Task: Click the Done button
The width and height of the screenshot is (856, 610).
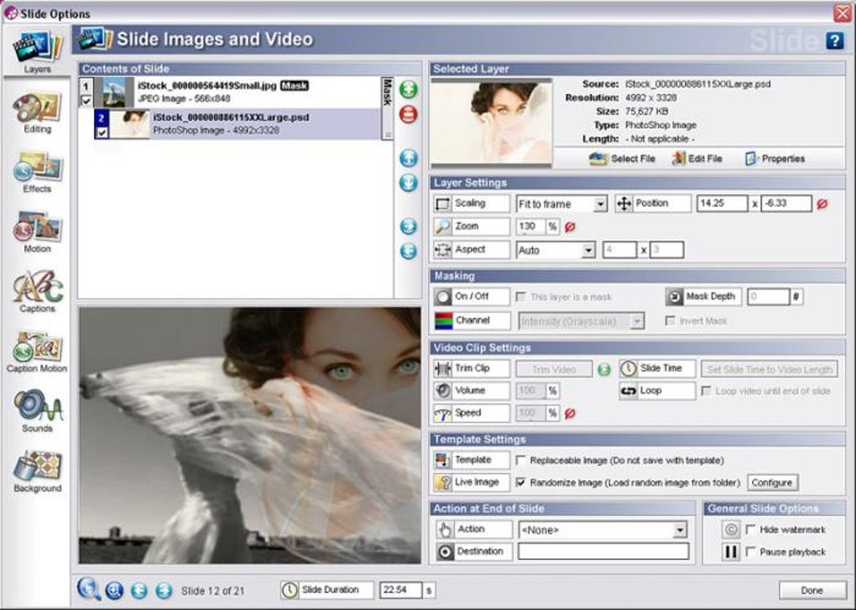Action: [812, 591]
